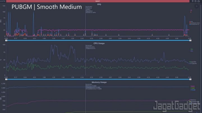Toggle the Jank legend entry in FPS chart

point(195,23)
